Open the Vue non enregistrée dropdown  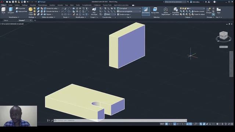tap(129, 11)
